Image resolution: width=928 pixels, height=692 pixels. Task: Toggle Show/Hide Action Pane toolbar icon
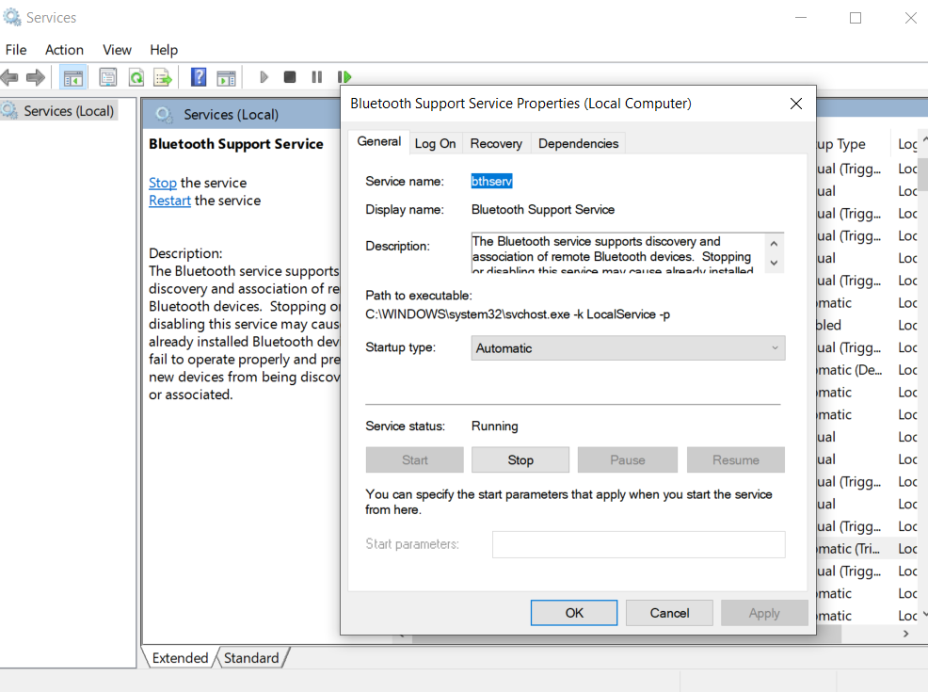pyautogui.click(x=226, y=77)
